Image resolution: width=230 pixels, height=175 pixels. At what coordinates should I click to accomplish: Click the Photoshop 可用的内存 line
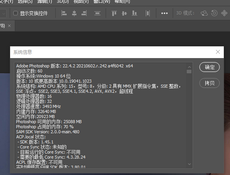(49, 122)
